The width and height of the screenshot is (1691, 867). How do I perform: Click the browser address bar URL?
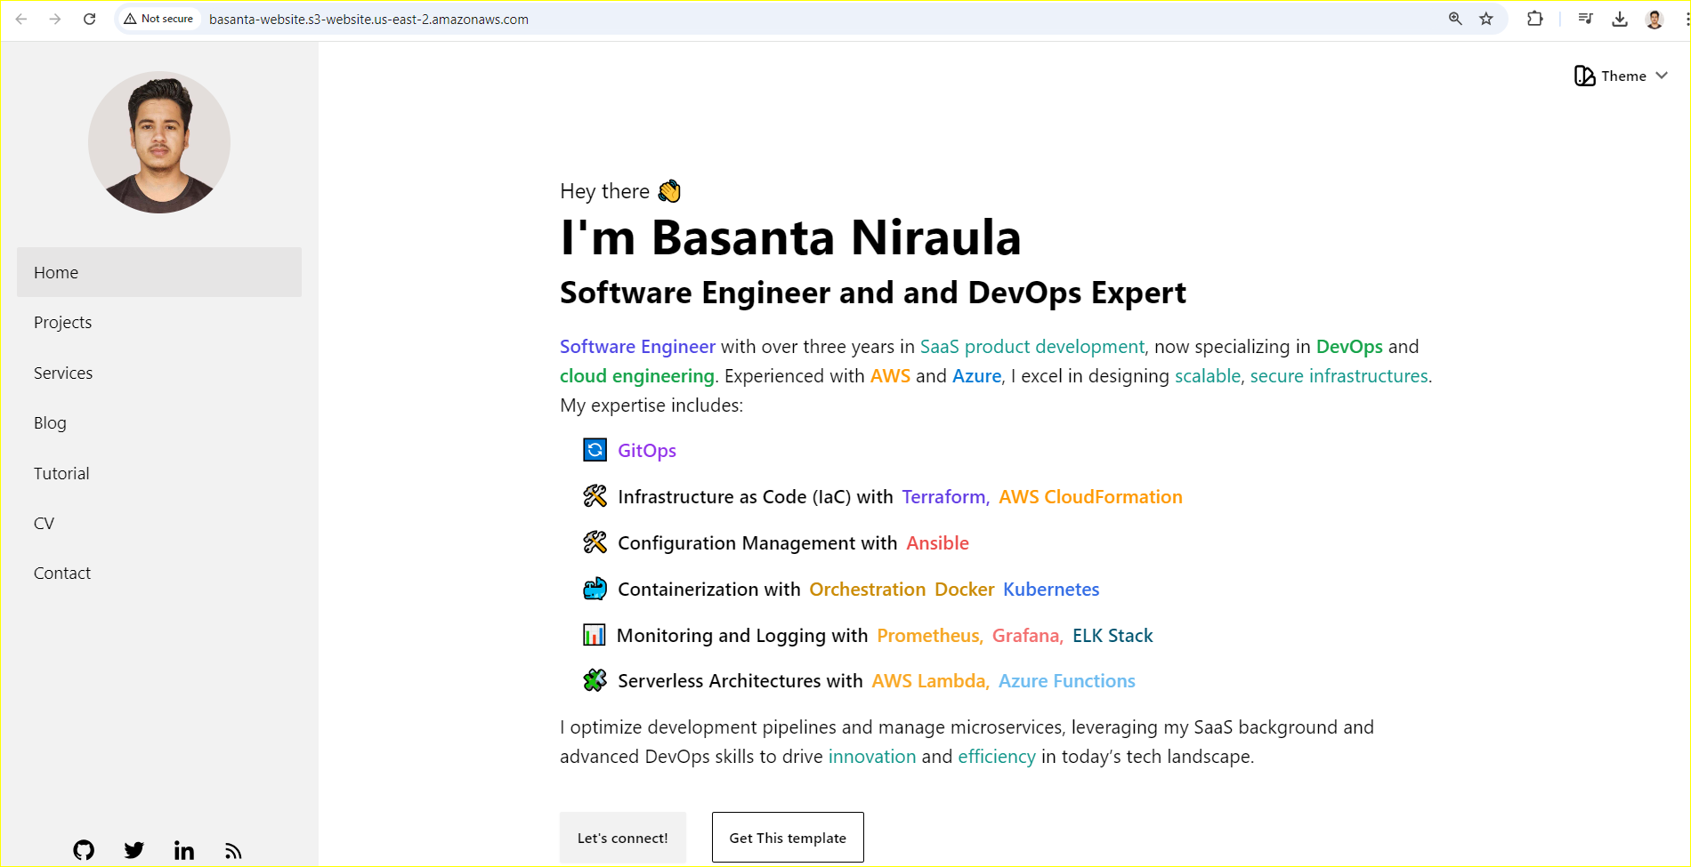[x=368, y=19]
